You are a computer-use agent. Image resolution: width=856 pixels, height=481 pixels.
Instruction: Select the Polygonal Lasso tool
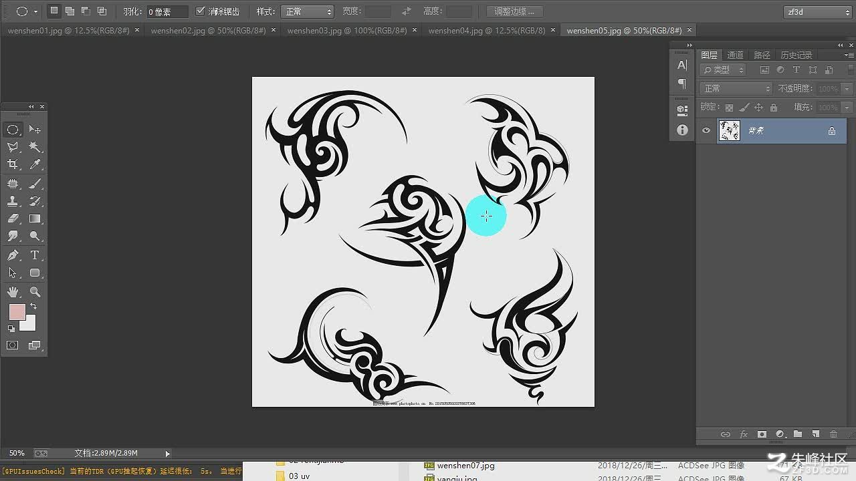click(13, 147)
